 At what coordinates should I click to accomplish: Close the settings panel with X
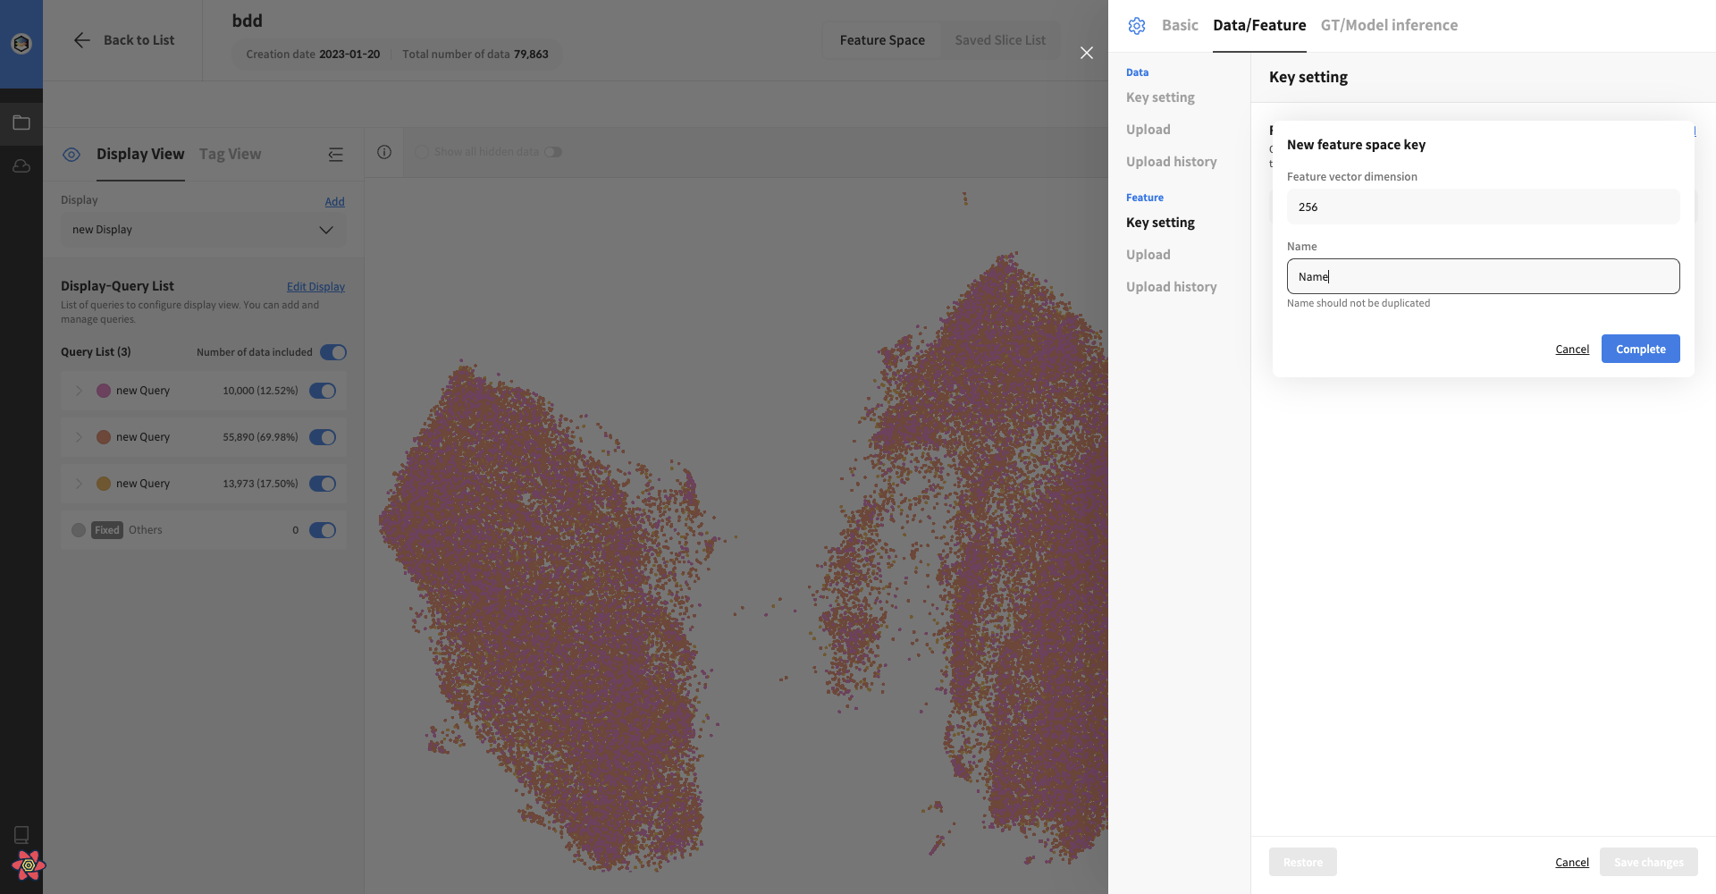tap(1087, 53)
